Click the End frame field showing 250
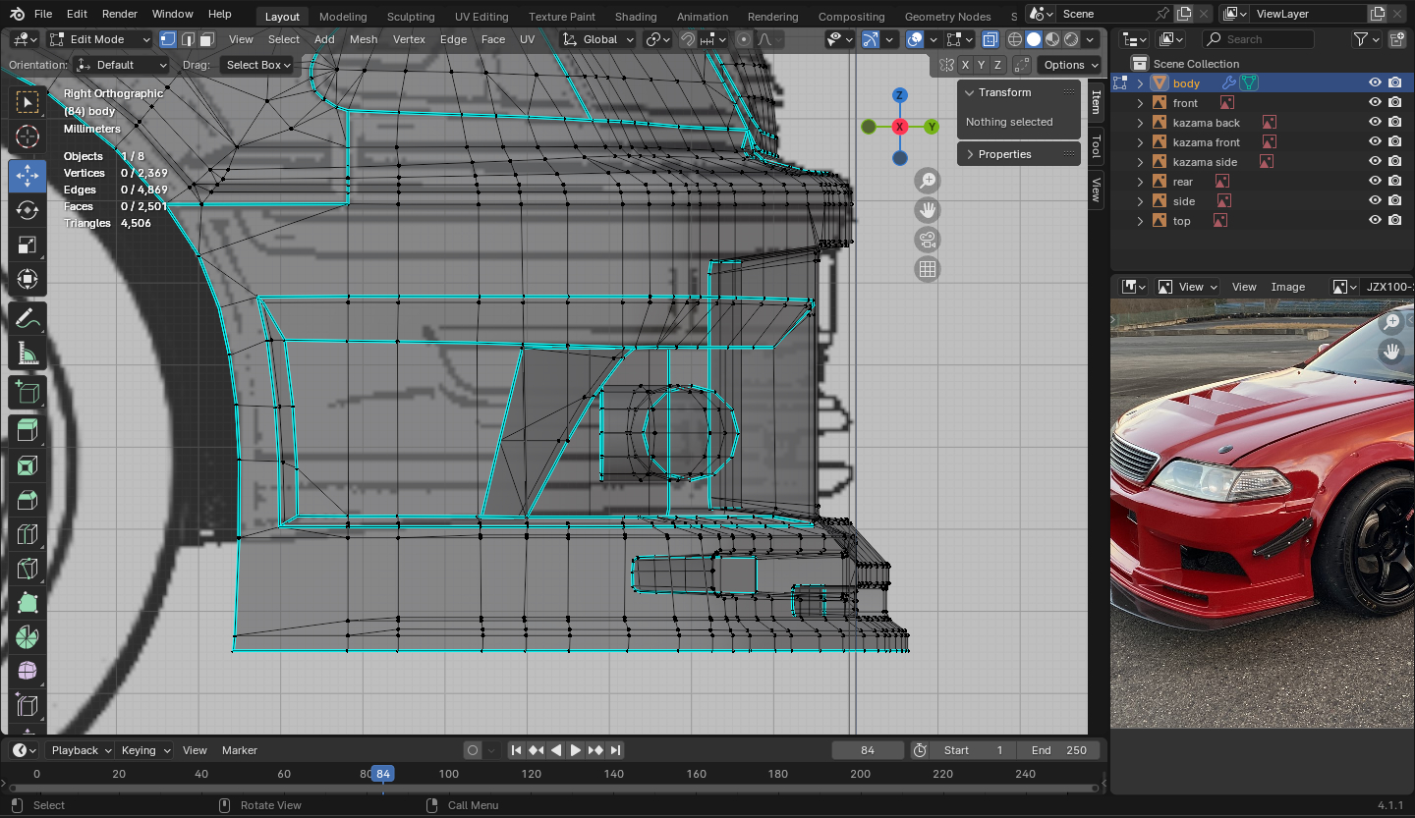 tap(1059, 750)
